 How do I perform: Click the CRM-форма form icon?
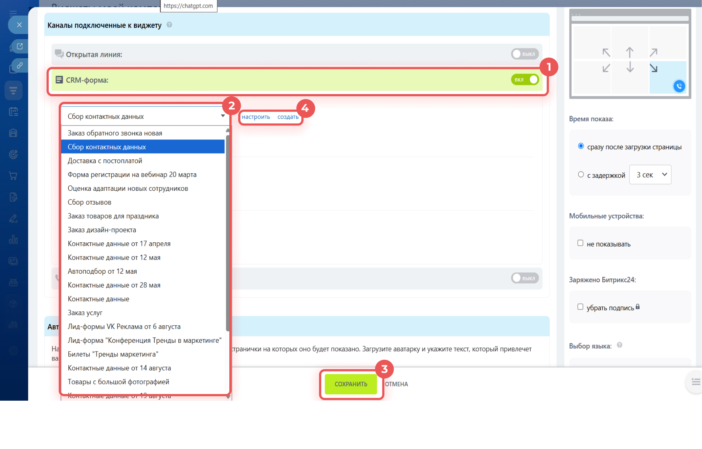pyautogui.click(x=59, y=80)
